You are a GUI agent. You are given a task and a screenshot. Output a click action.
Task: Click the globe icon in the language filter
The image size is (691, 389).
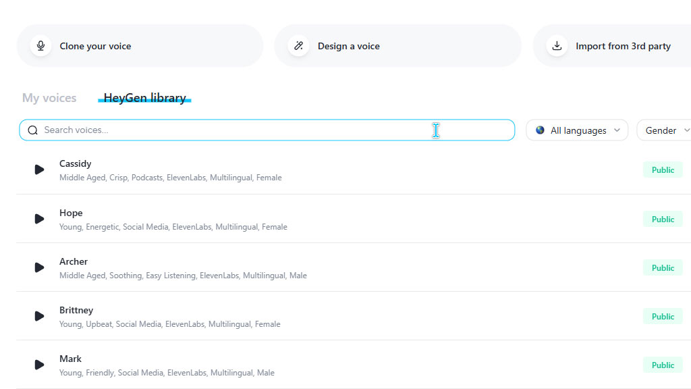[540, 130]
